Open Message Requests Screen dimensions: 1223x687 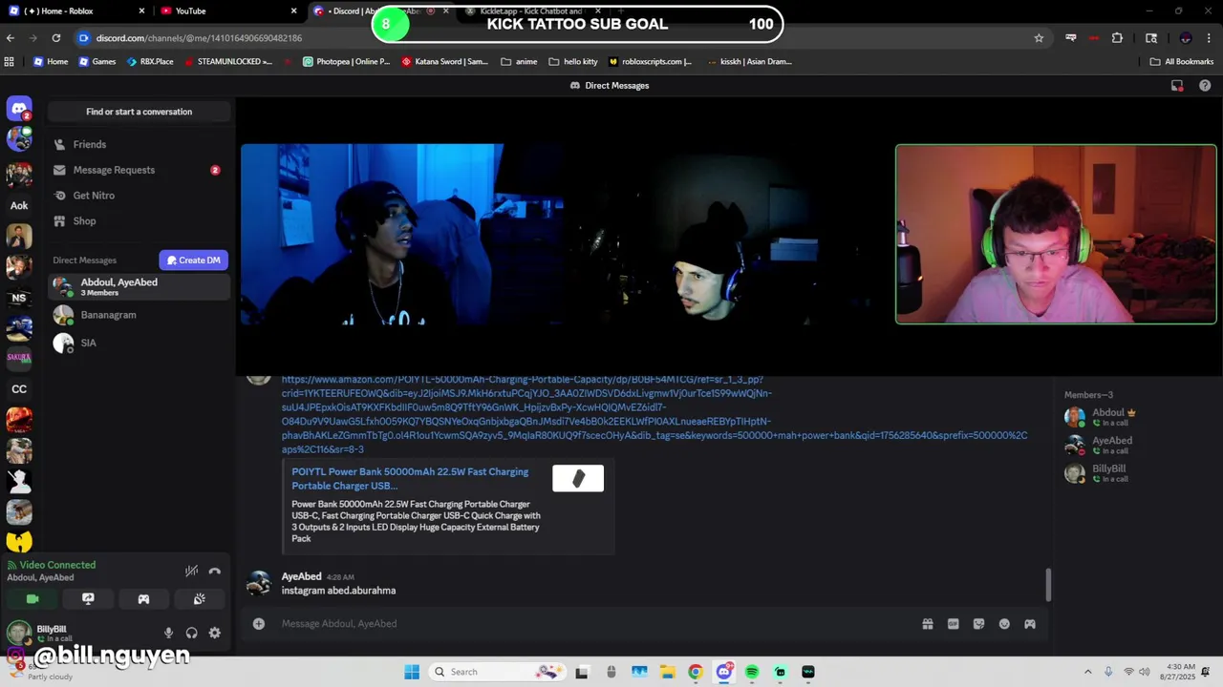(x=139, y=170)
